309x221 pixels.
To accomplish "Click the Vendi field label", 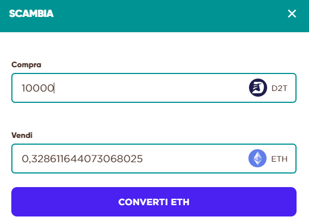I will 22,135.
